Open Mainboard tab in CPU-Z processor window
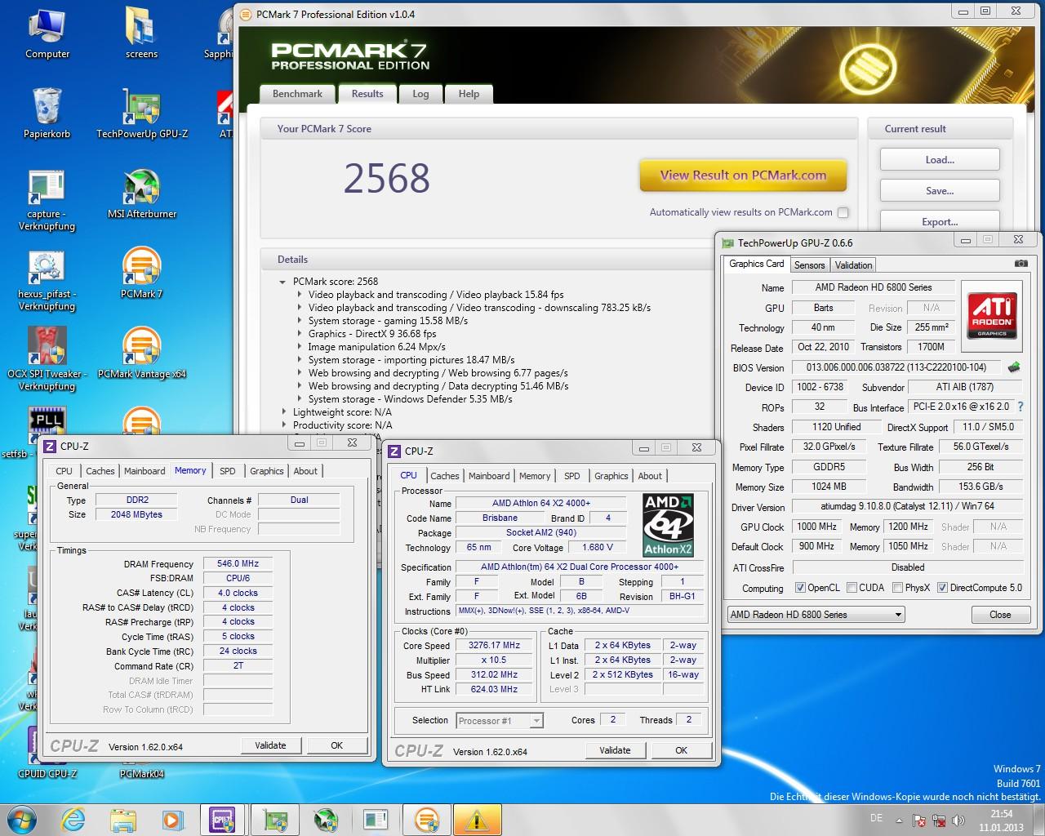1045x836 pixels. coord(489,476)
